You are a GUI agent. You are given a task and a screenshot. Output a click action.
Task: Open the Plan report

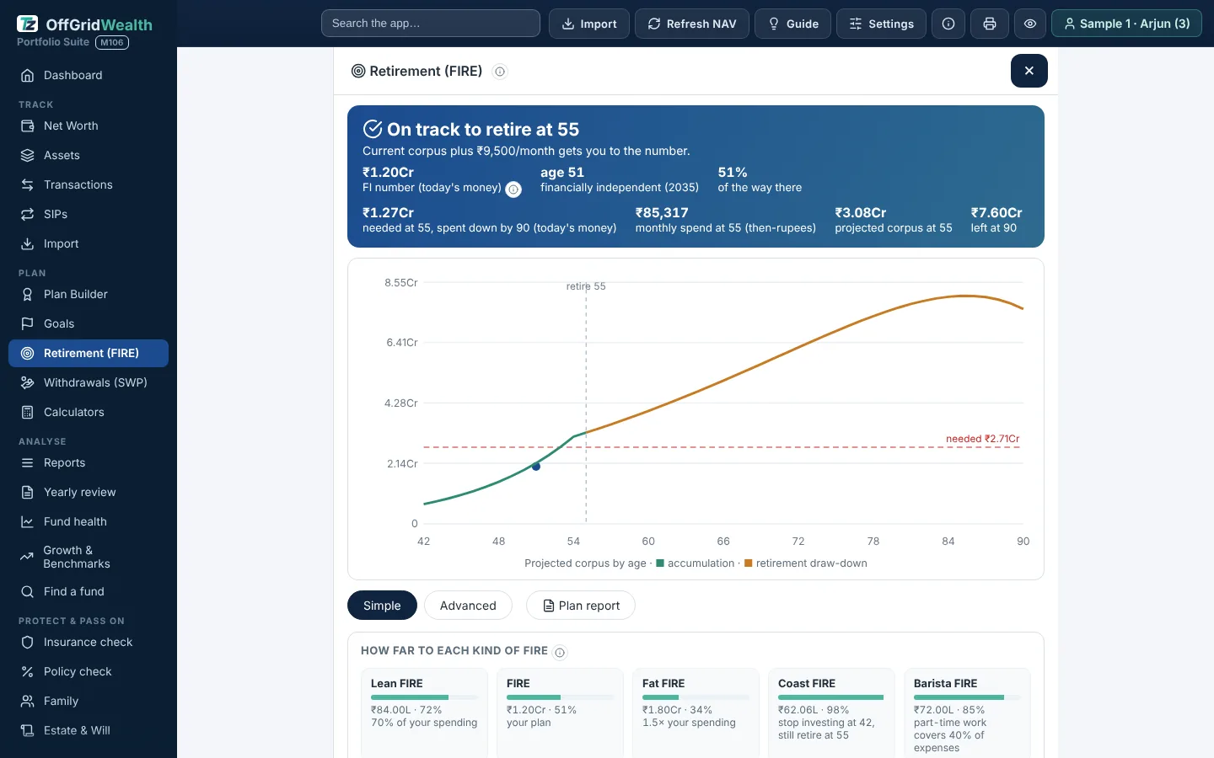pyautogui.click(x=581, y=606)
